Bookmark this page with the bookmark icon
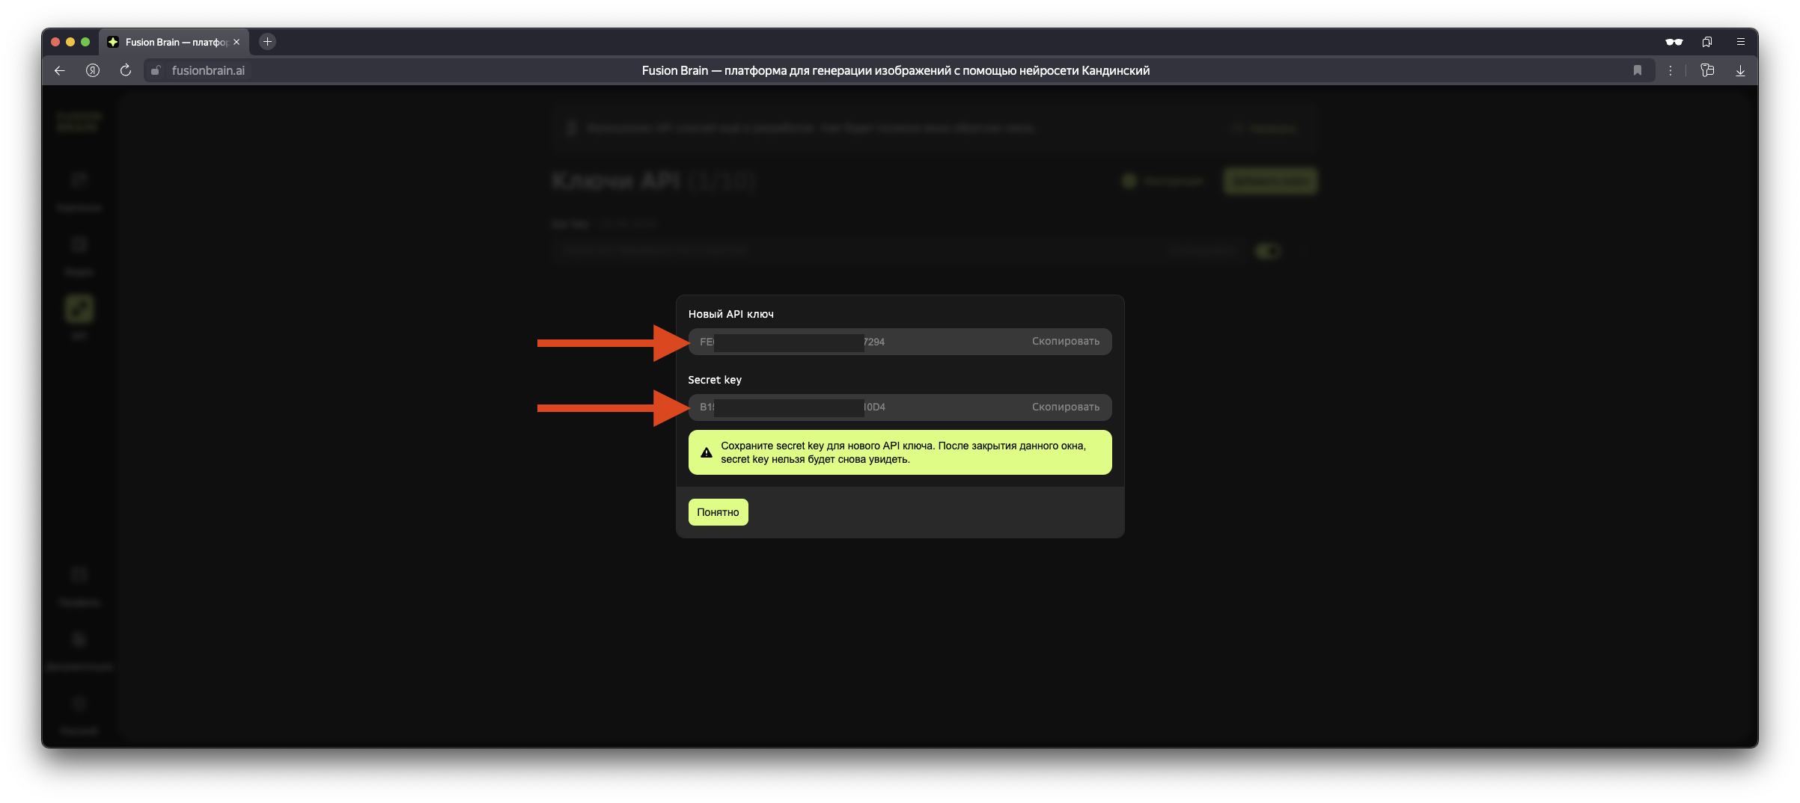This screenshot has width=1800, height=803. click(x=1638, y=70)
